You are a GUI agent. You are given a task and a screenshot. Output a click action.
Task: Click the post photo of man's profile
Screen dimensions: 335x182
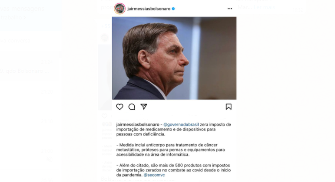(174, 58)
